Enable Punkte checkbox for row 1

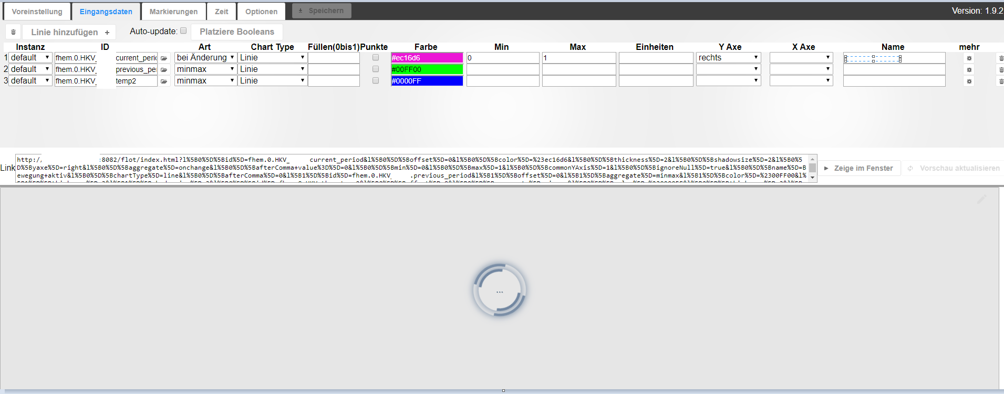[x=376, y=57]
